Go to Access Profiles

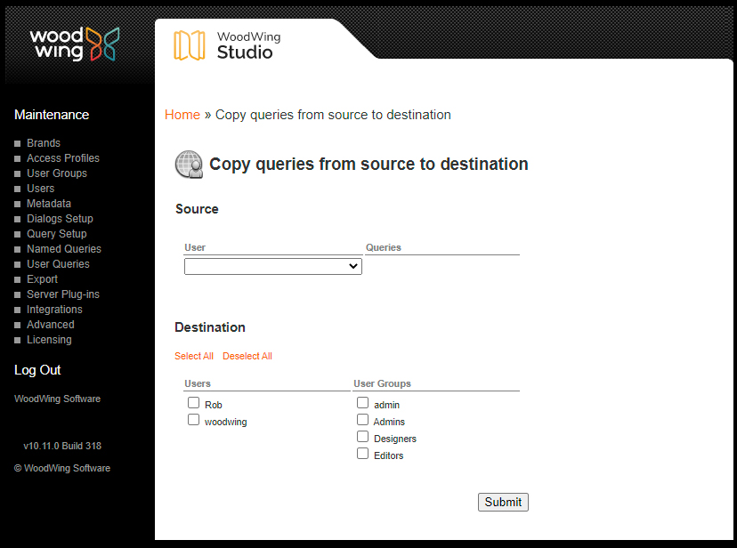pos(63,158)
